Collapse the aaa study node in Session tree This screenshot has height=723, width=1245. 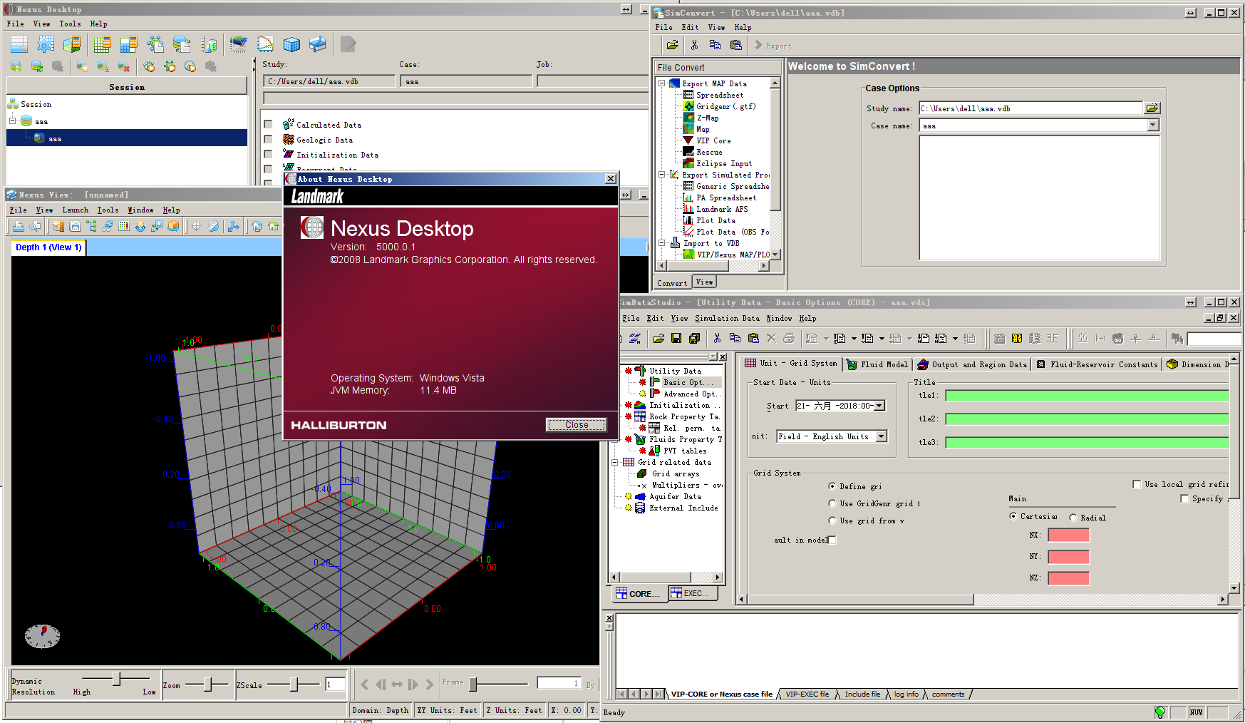click(13, 121)
